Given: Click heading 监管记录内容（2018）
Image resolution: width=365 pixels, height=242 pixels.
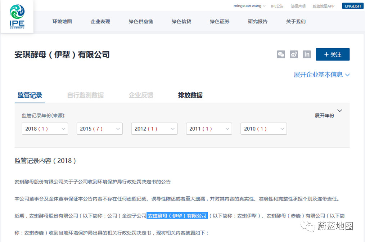Looking at the screenshot, I should (45, 161).
